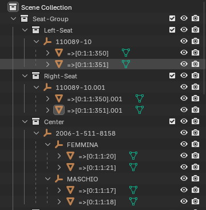This screenshot has width=206, height=210.
Task: Click the mesh object icon of =>[0:1:1:350]
Action: tap(59, 53)
